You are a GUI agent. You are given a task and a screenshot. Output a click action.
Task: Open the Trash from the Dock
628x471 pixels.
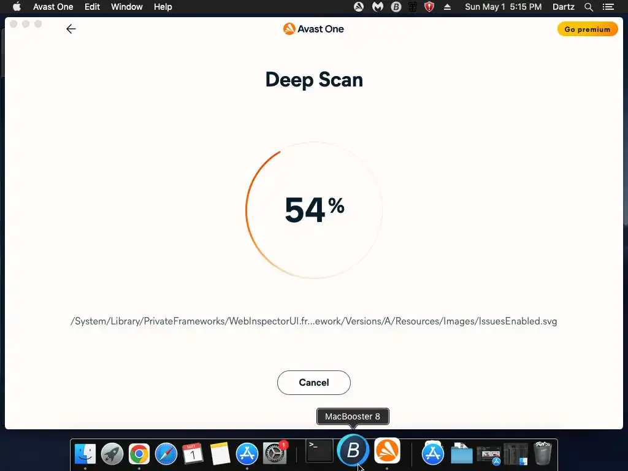[543, 453]
